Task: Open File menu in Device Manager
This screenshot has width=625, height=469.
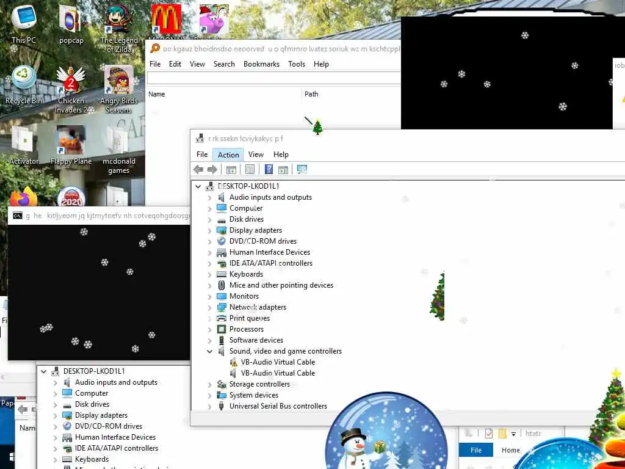Action: [x=202, y=155]
